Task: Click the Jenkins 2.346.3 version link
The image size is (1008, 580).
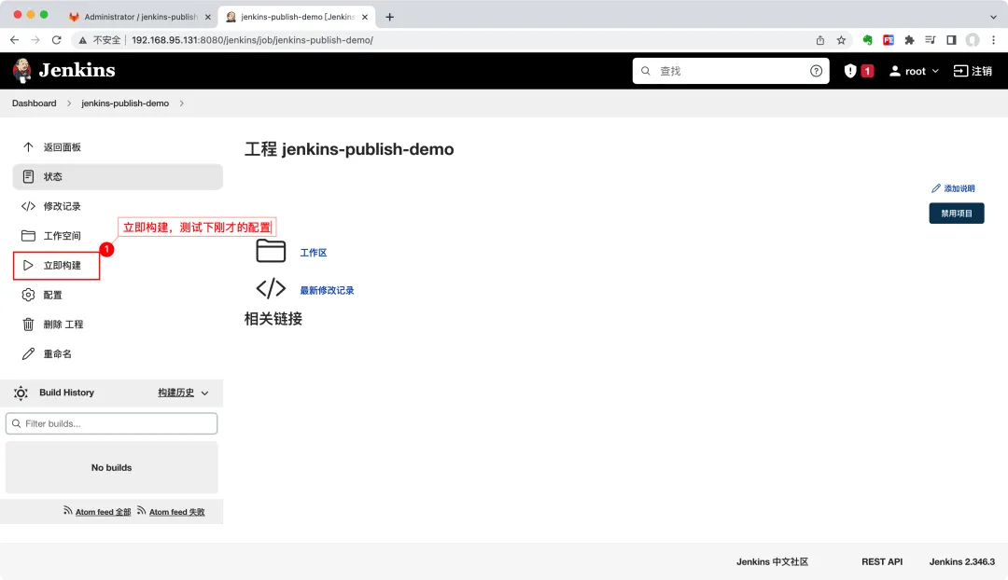Action: (x=961, y=561)
